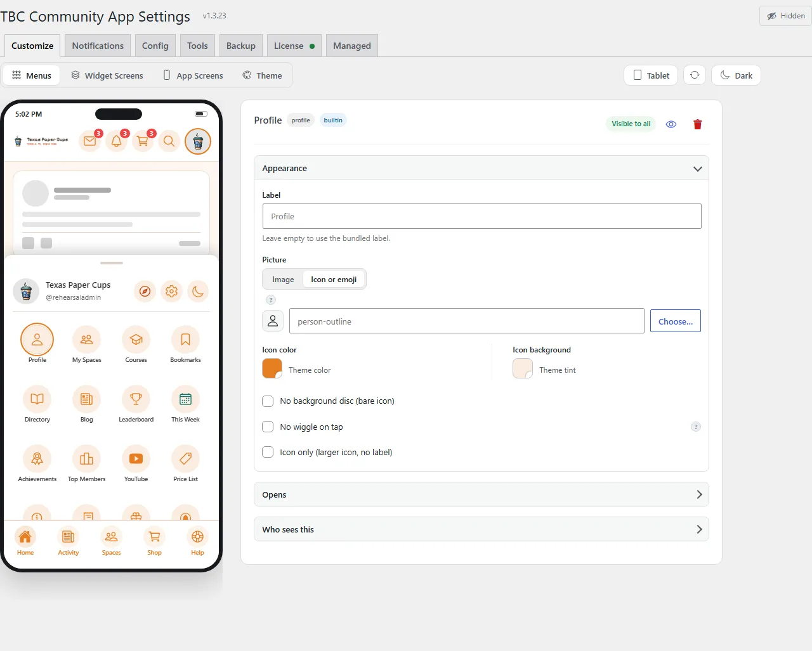
Task: Open the Icon color swatch
Action: (x=272, y=368)
